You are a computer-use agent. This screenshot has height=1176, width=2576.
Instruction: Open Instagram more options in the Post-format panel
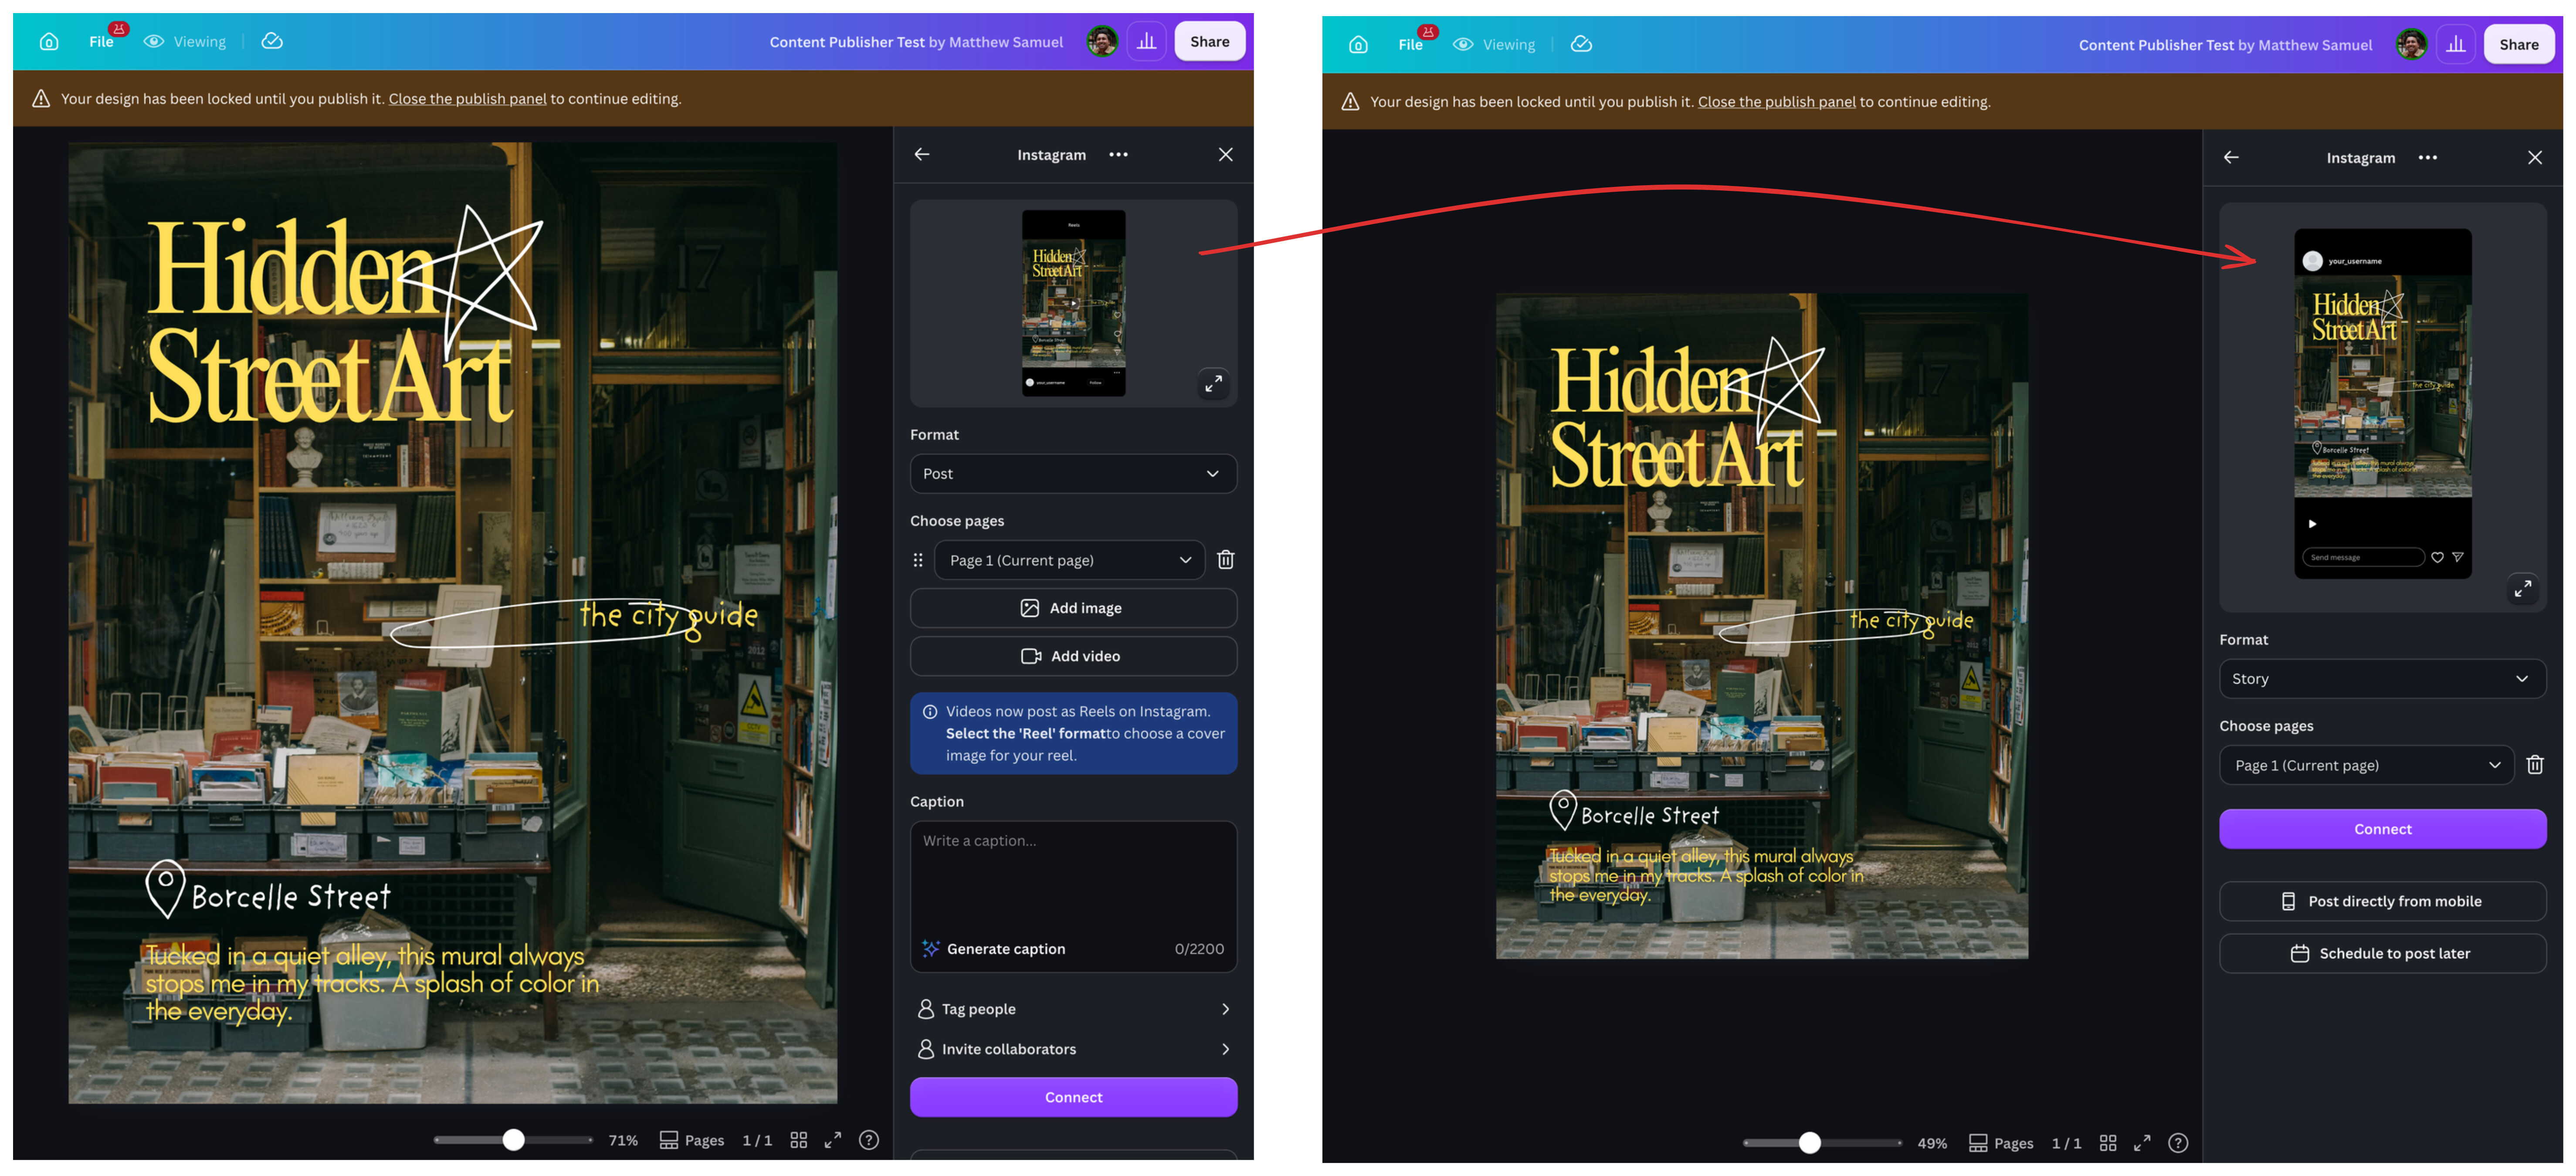coord(1118,155)
